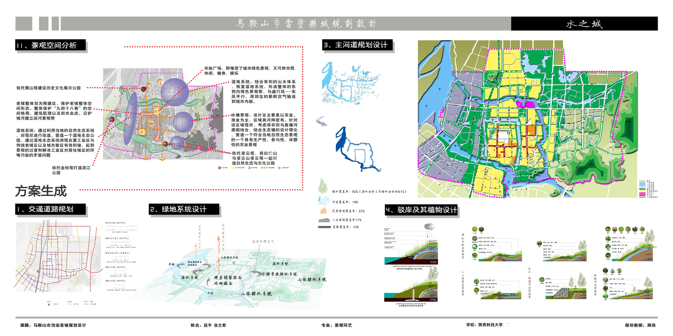The height and width of the screenshot is (336, 673).
Task: Click the footer 专业:景观环艺
Action: [x=336, y=325]
